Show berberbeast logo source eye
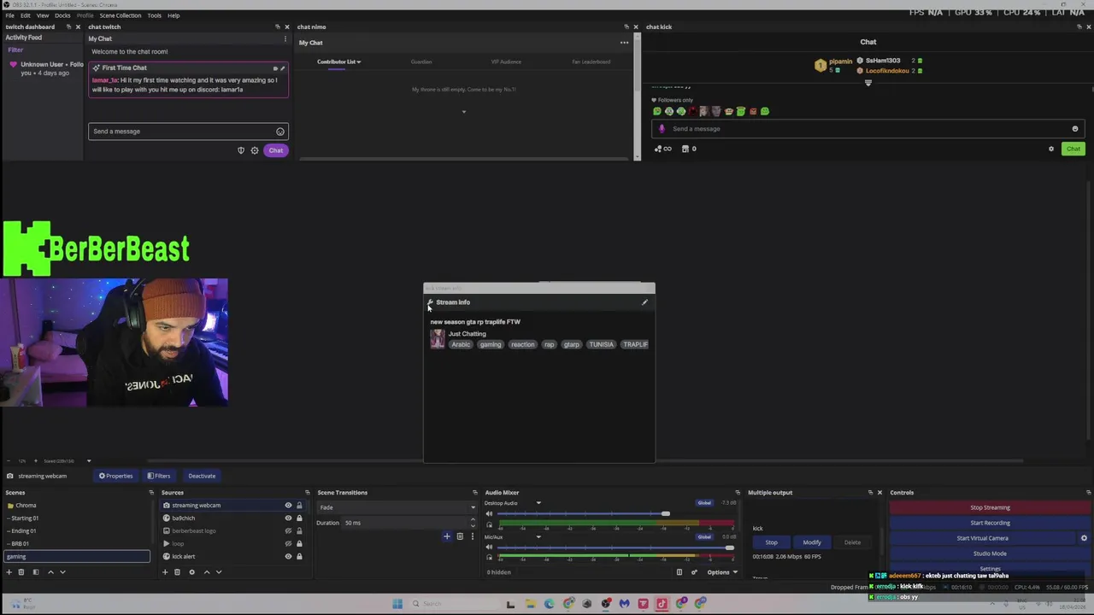Screen dimensions: 1094x615 (288, 531)
